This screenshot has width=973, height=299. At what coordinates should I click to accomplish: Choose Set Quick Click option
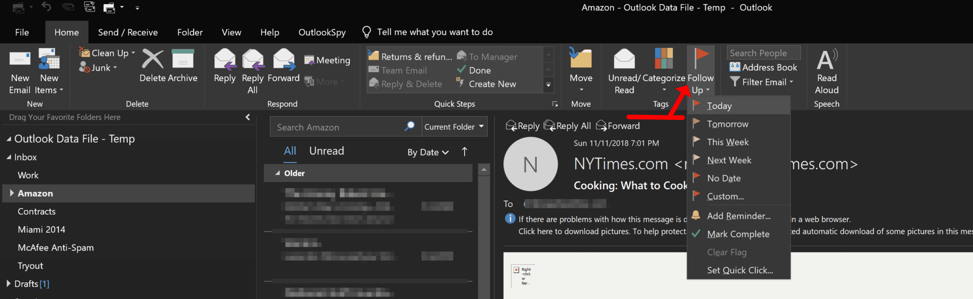[739, 270]
